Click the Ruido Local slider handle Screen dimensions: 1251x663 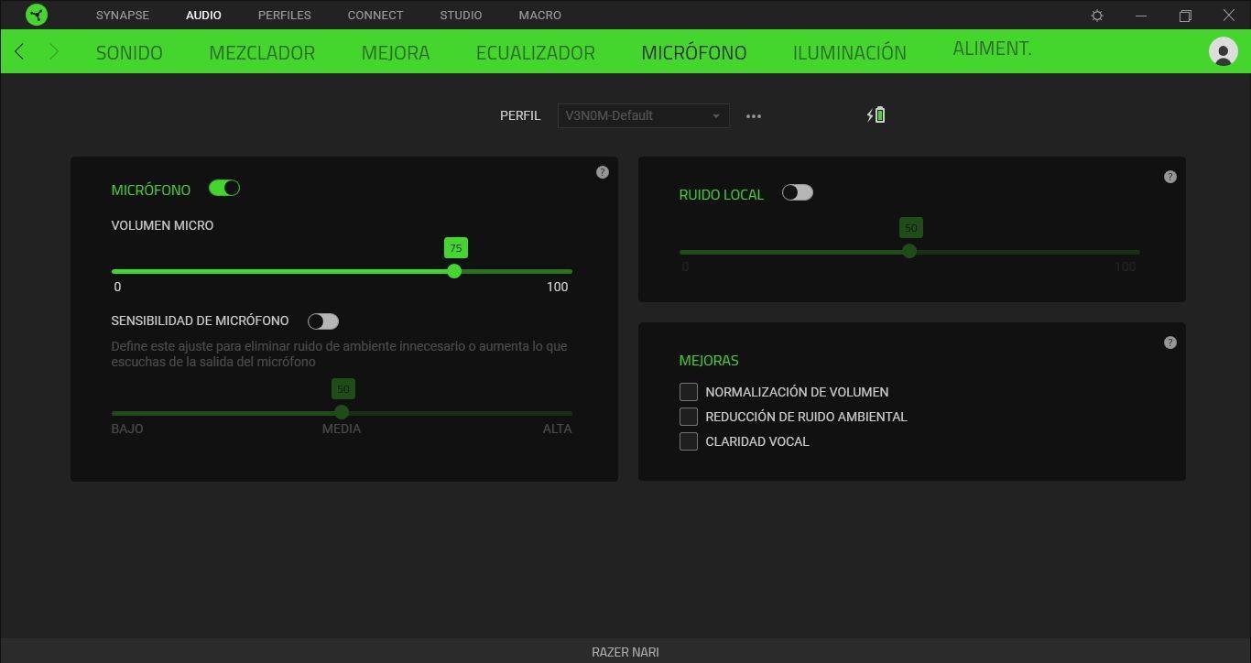pos(909,251)
